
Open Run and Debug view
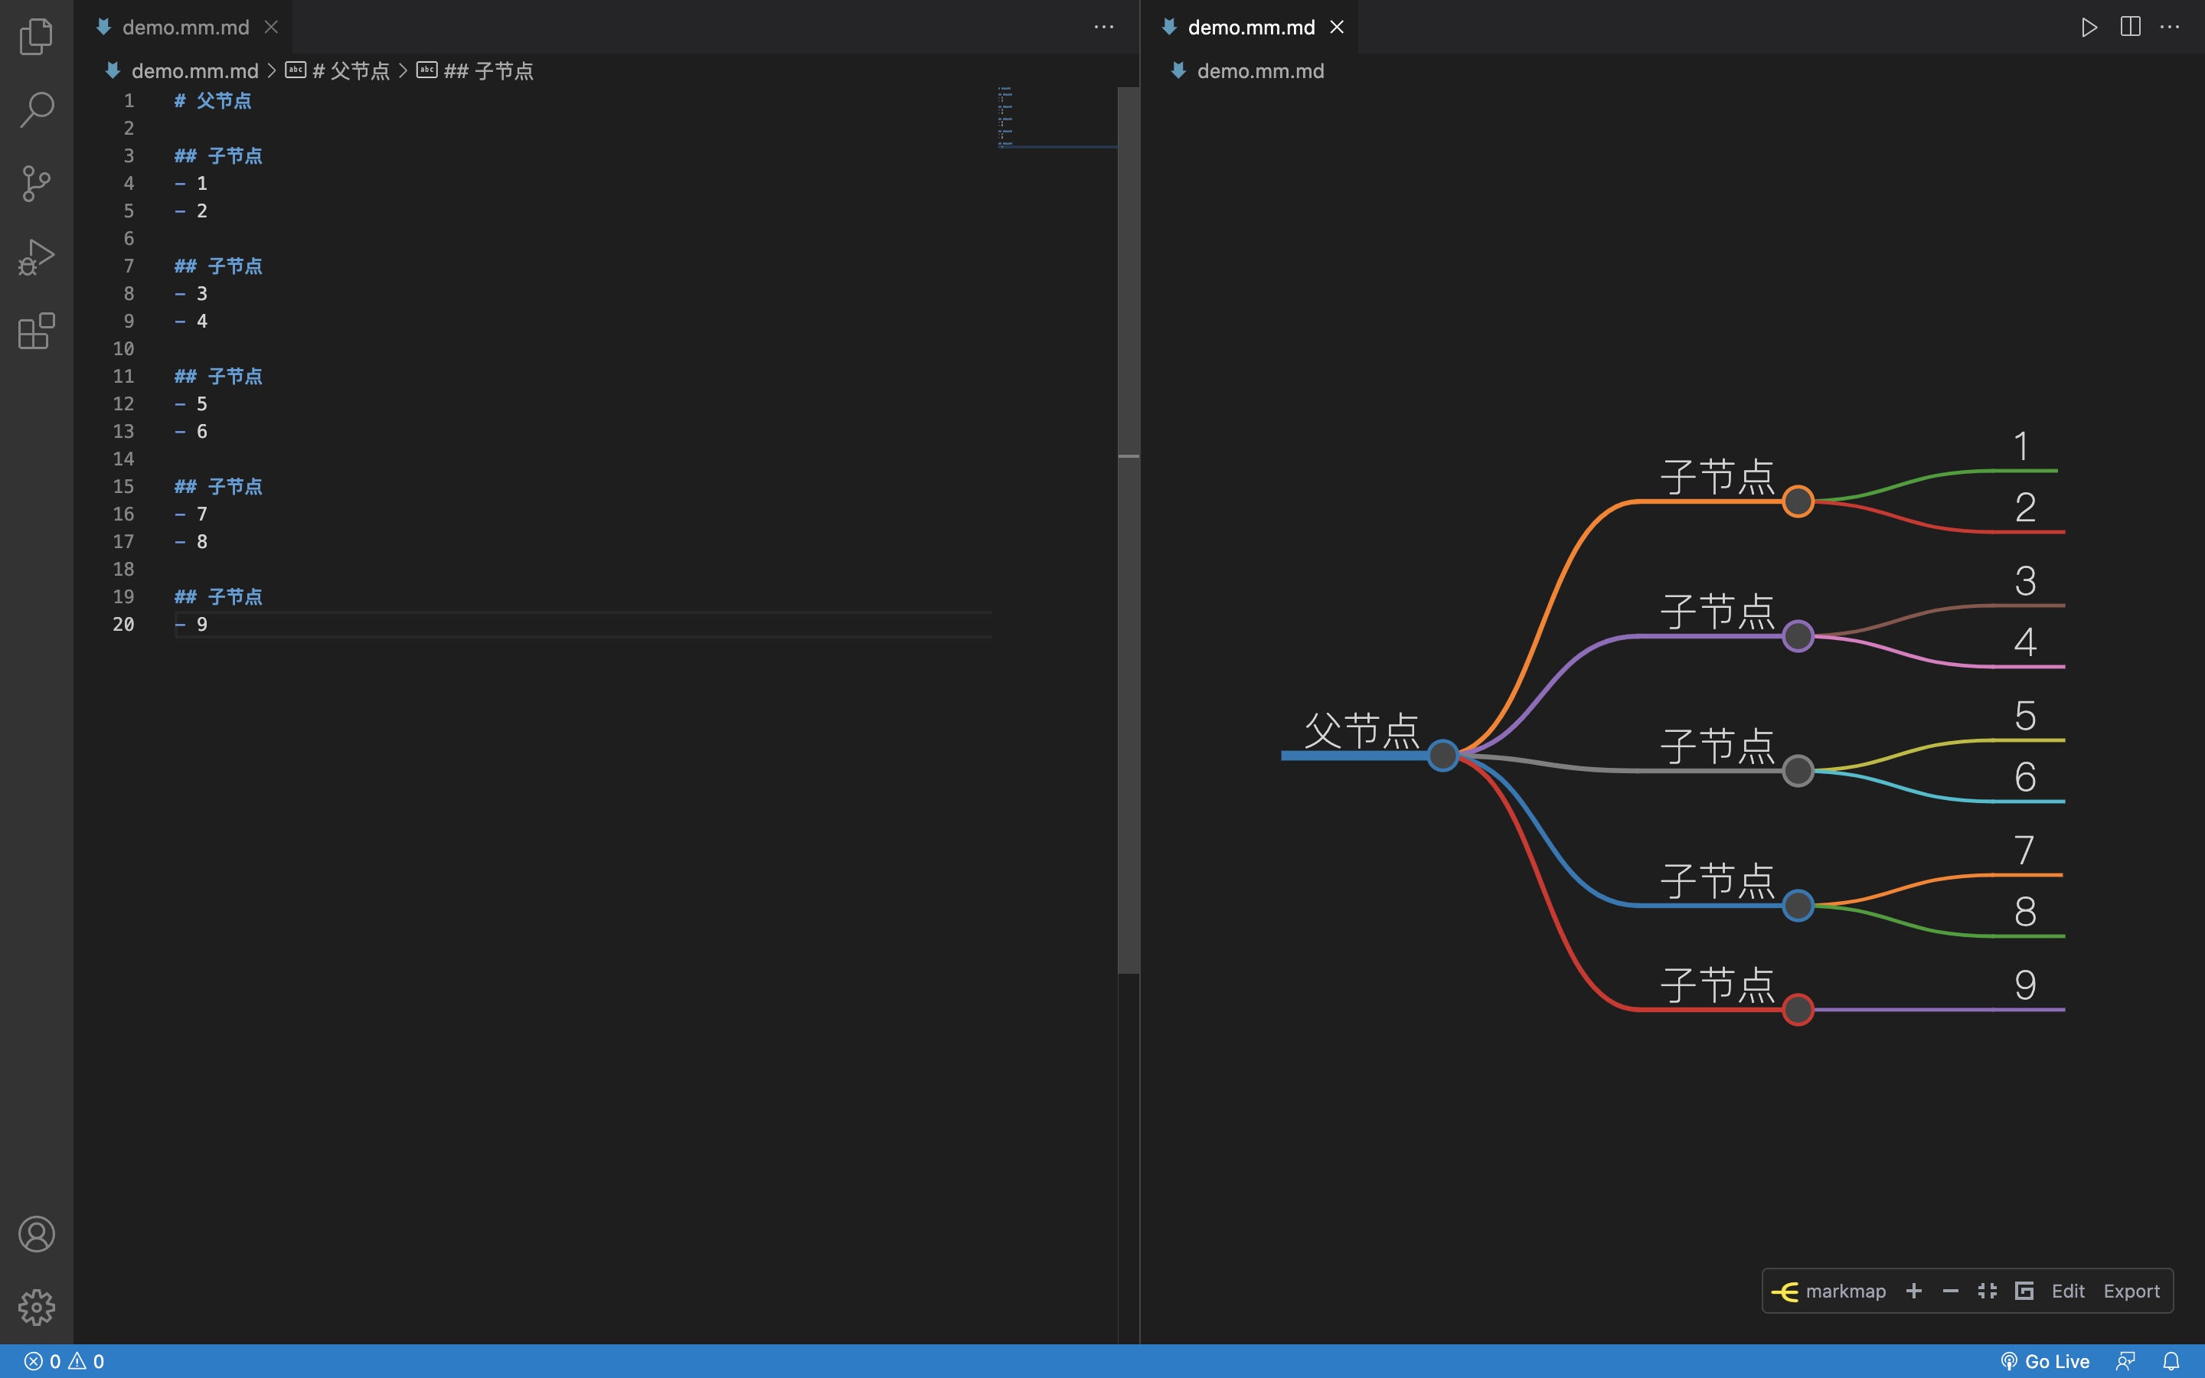click(37, 257)
